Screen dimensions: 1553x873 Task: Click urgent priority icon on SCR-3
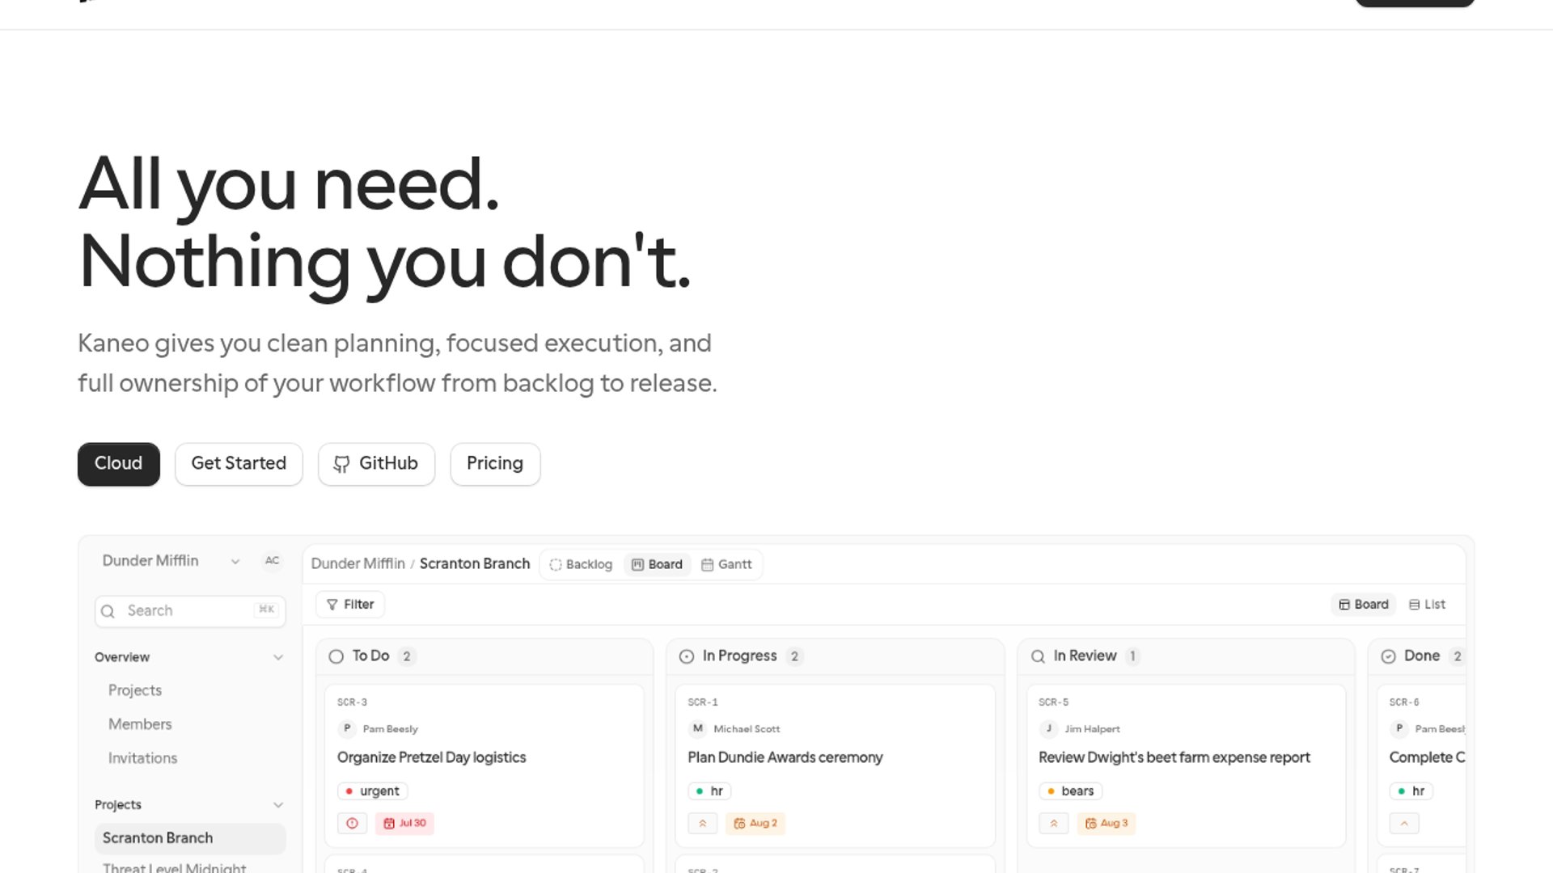(352, 824)
